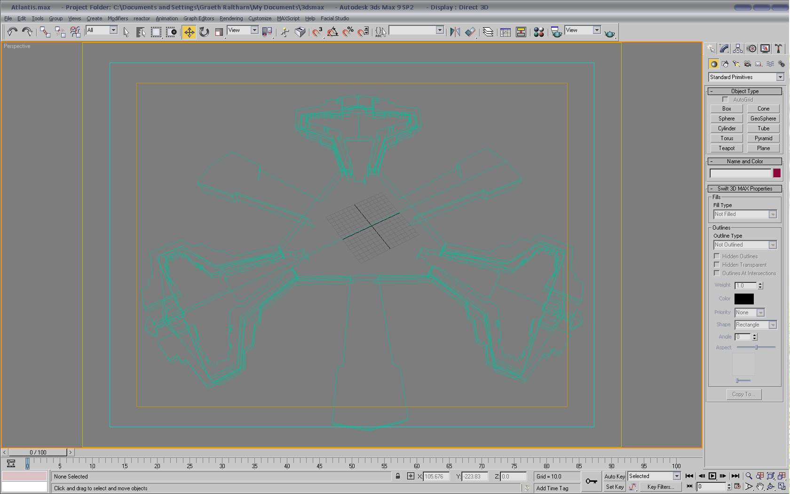Open the Layer Manager icon
The height and width of the screenshot is (494, 790).
488,32
